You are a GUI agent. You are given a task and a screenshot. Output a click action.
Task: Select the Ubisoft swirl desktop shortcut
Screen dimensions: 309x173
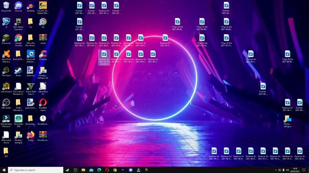coord(43,23)
